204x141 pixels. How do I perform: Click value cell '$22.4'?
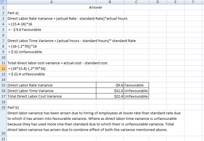(110, 96)
